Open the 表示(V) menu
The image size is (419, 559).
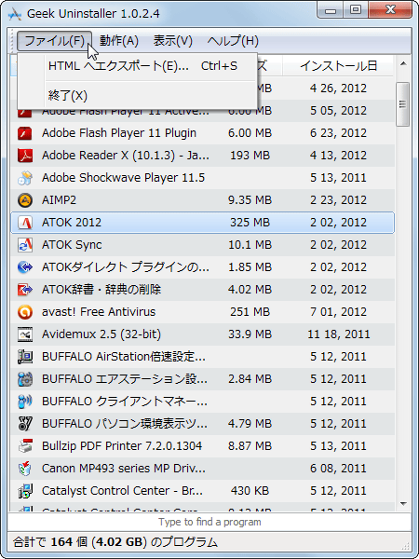173,41
